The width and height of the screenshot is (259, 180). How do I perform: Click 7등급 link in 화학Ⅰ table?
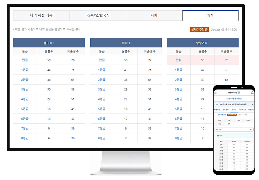tap(102, 129)
